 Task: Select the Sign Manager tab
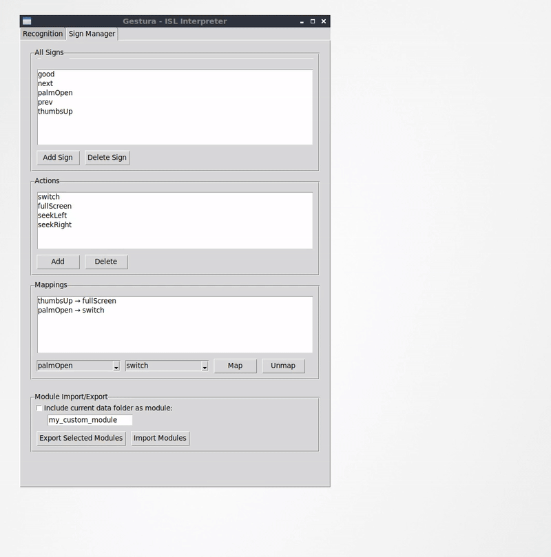coord(92,34)
